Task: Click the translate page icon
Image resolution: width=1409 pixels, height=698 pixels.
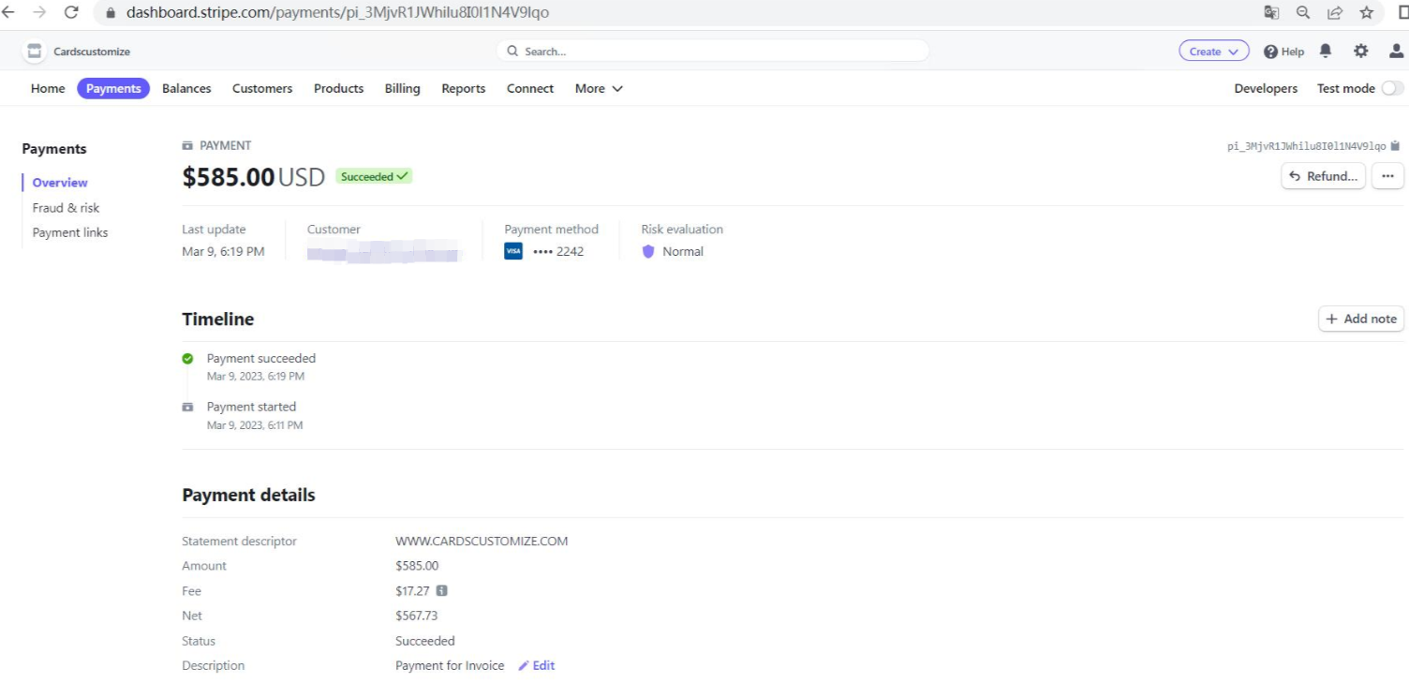Action: pos(1271,12)
